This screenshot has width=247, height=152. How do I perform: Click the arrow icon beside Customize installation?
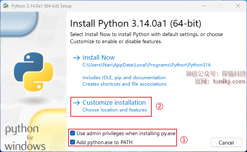(x=76, y=103)
